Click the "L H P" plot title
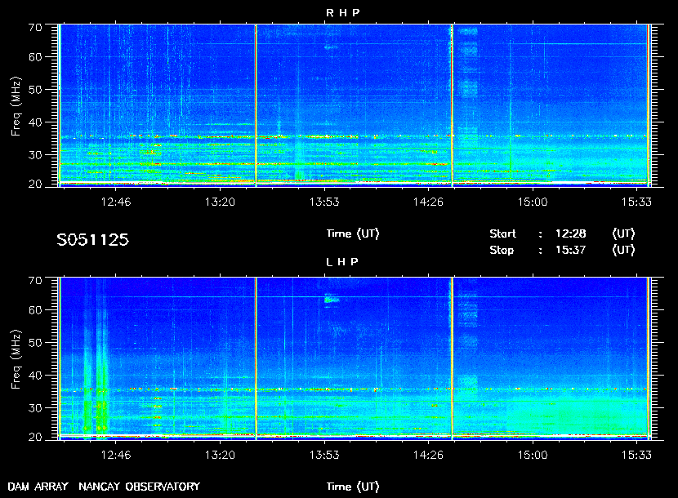The width and height of the screenshot is (678, 498). [342, 262]
